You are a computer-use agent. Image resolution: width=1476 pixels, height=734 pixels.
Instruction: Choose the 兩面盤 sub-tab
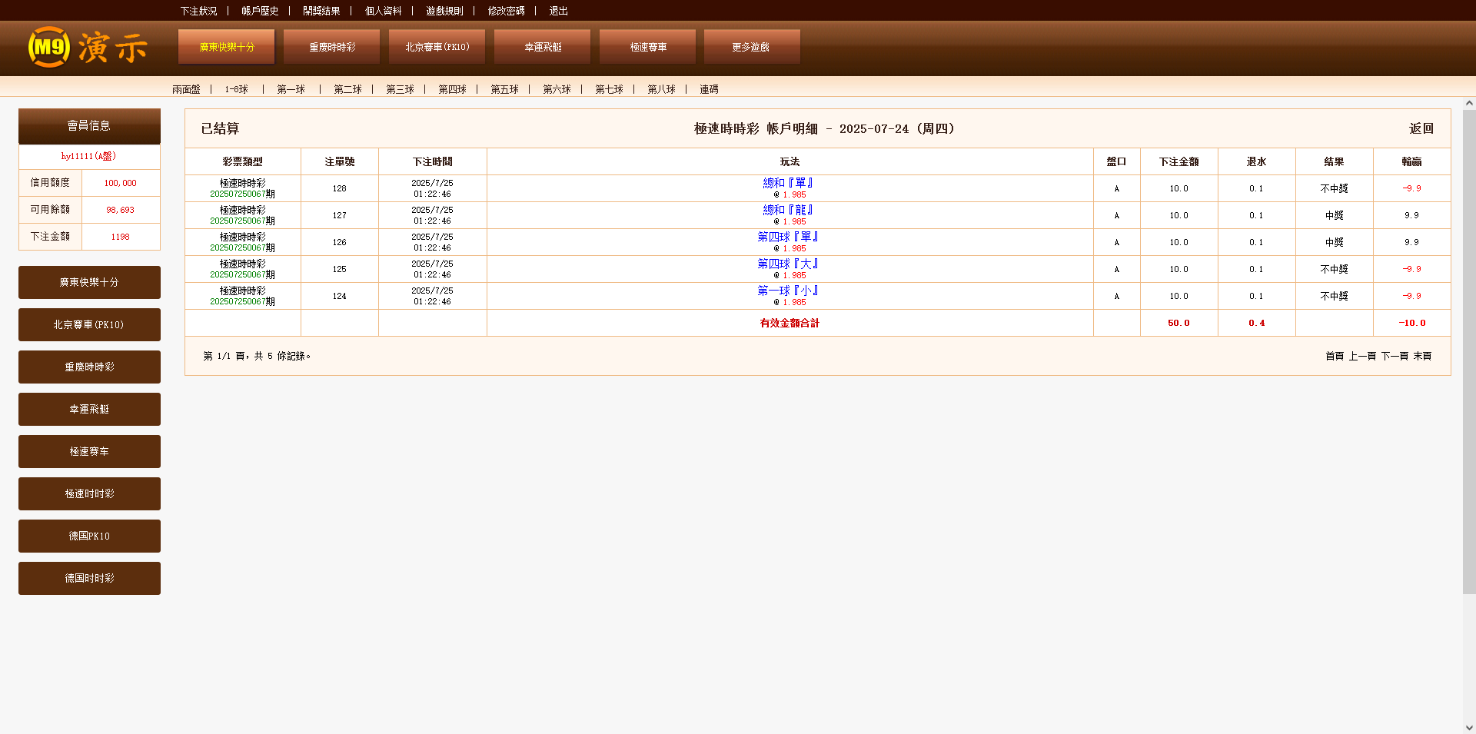(x=186, y=89)
